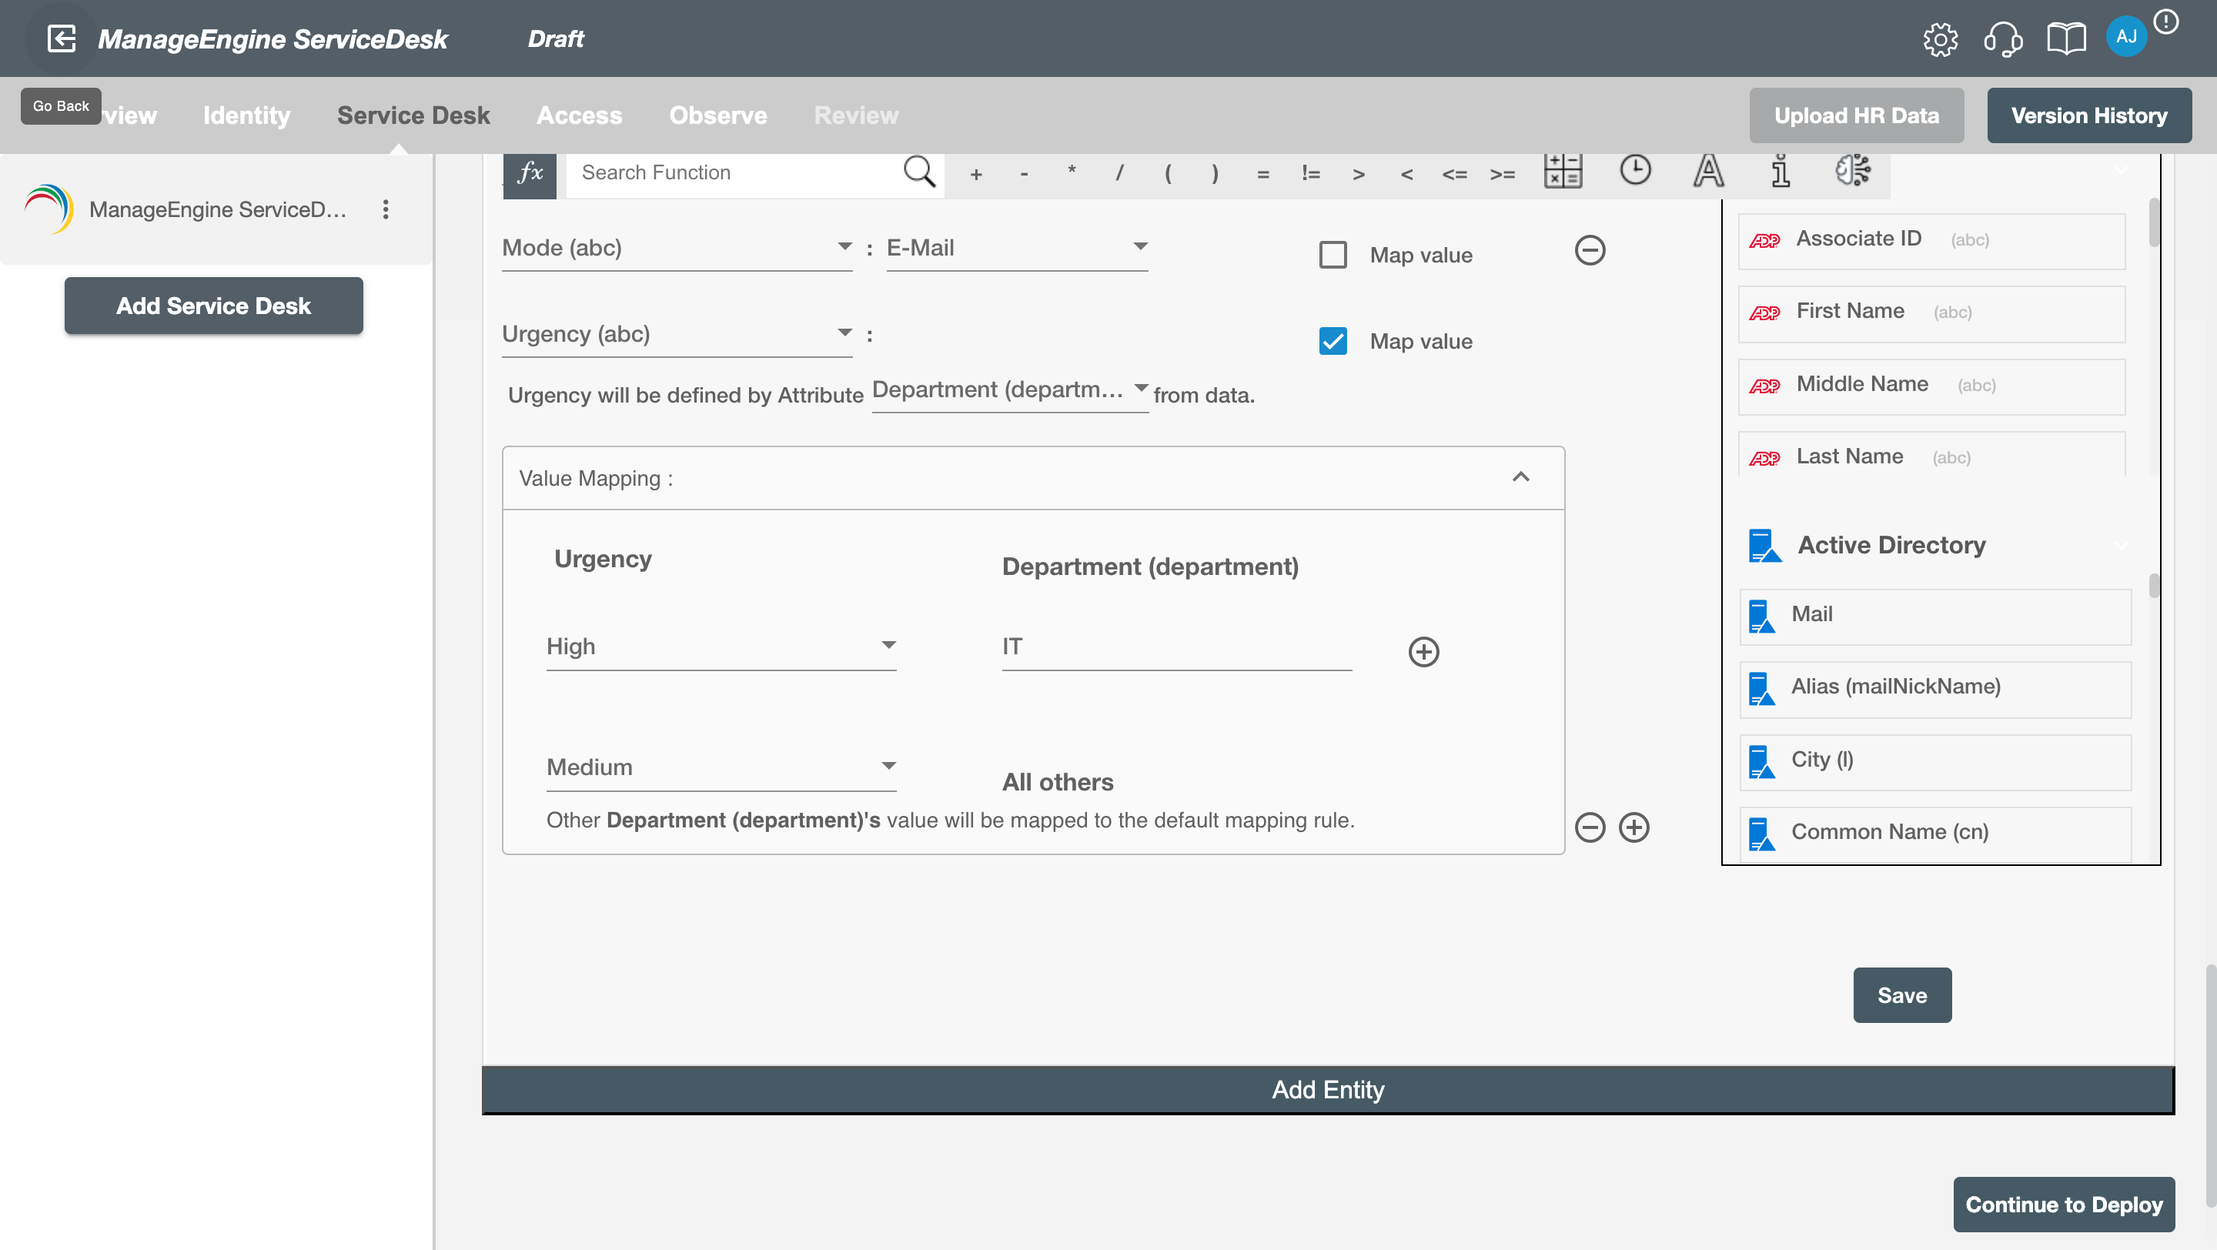This screenshot has height=1250, width=2217.
Task: Click the Continue to Deploy button
Action: tap(2065, 1205)
